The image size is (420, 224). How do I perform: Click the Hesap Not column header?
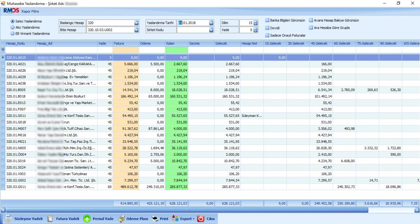(252, 43)
